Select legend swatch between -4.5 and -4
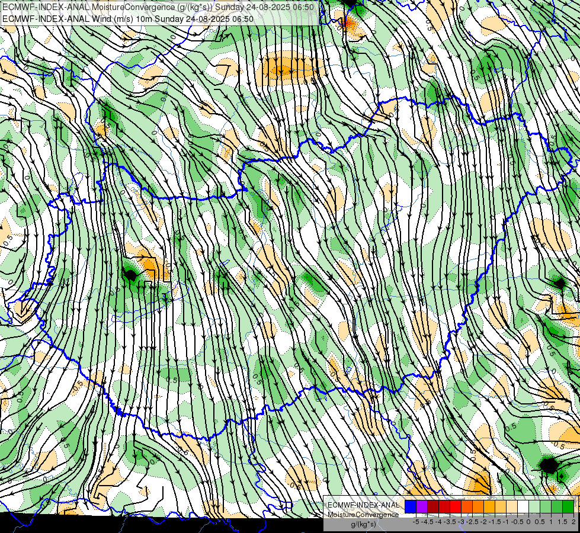Viewport: 580px width, 533px height. click(x=433, y=507)
